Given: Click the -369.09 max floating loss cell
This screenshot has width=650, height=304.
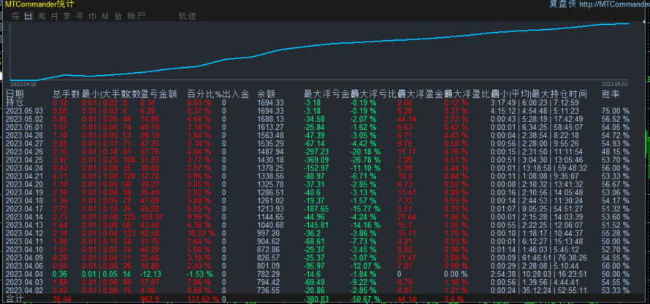Looking at the screenshot, I should coord(317,160).
